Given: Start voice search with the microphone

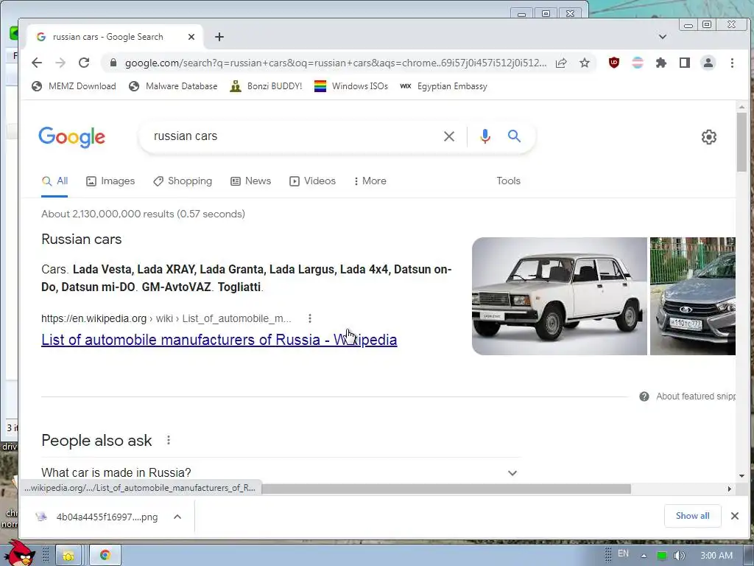Looking at the screenshot, I should coord(485,136).
